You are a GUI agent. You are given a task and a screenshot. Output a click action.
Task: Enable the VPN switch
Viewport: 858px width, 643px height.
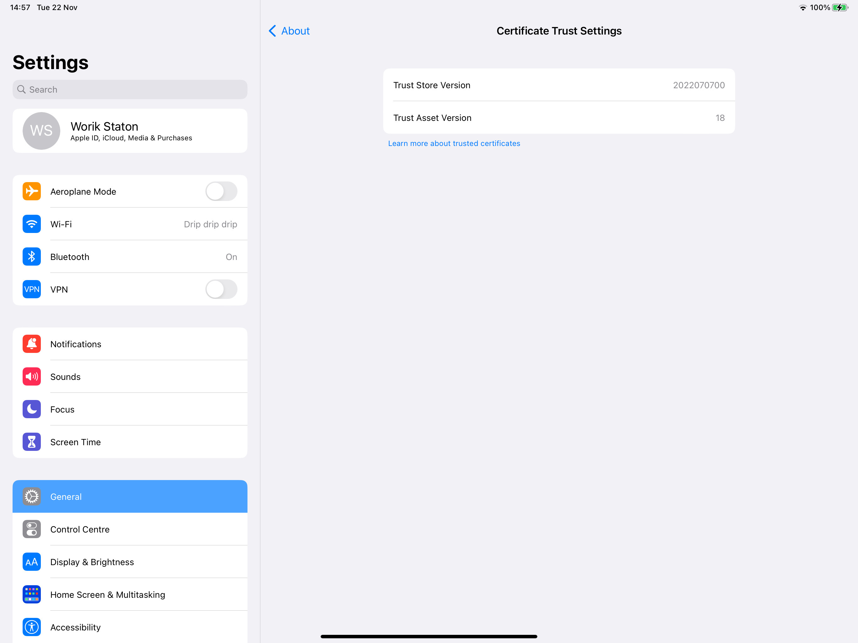click(221, 289)
